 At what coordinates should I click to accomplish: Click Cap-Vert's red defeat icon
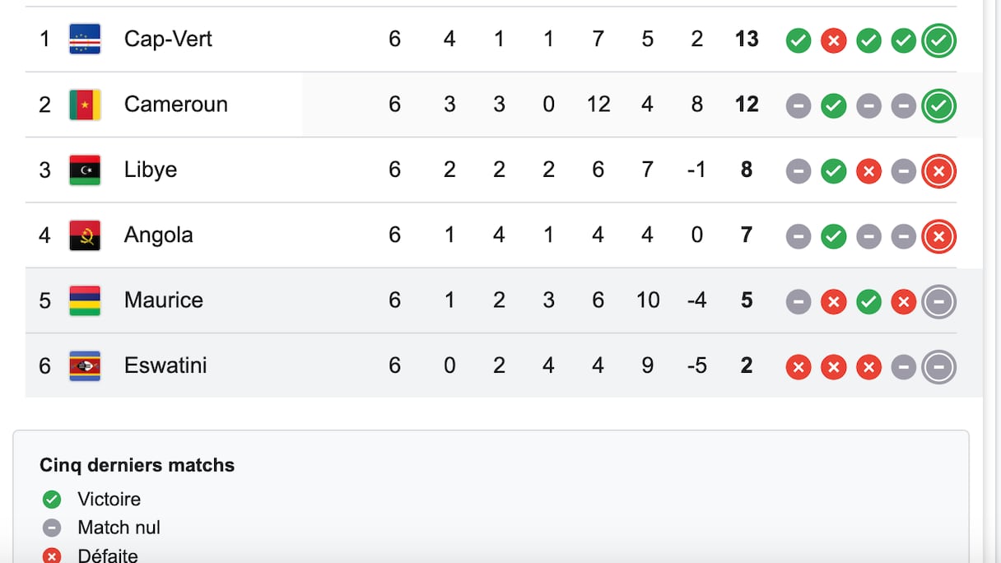coord(833,40)
